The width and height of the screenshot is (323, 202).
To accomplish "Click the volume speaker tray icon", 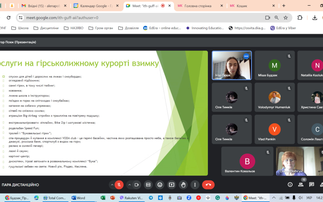I will [x=300, y=198].
